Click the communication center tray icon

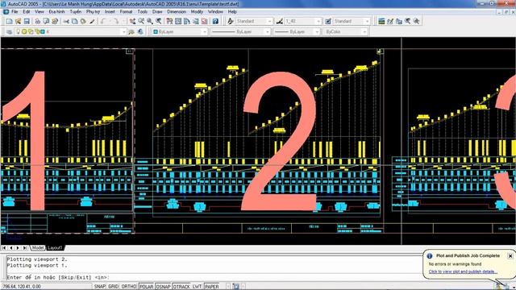pos(500,286)
